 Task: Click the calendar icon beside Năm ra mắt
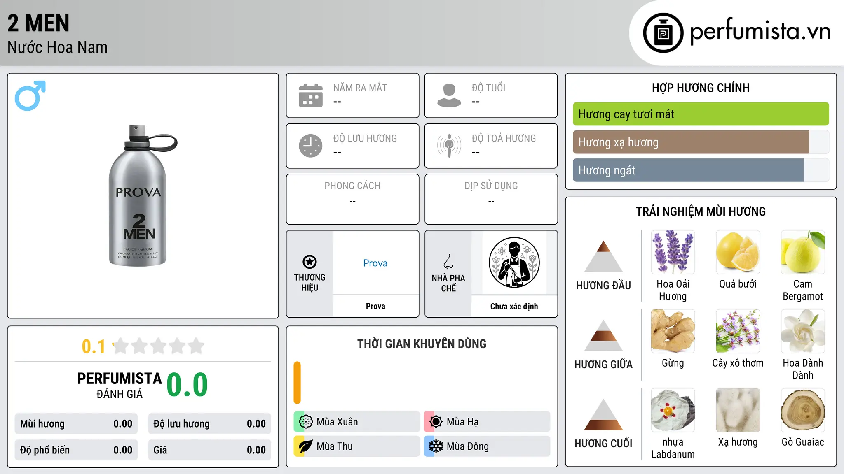coord(311,95)
